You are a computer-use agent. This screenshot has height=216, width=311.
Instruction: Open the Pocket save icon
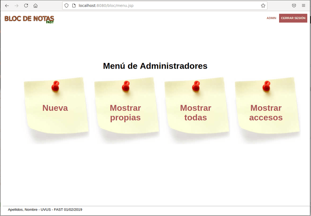294,6
